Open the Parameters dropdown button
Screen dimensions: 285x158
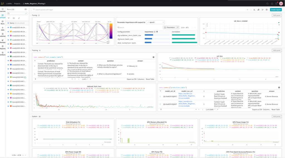pyautogui.click(x=169, y=28)
